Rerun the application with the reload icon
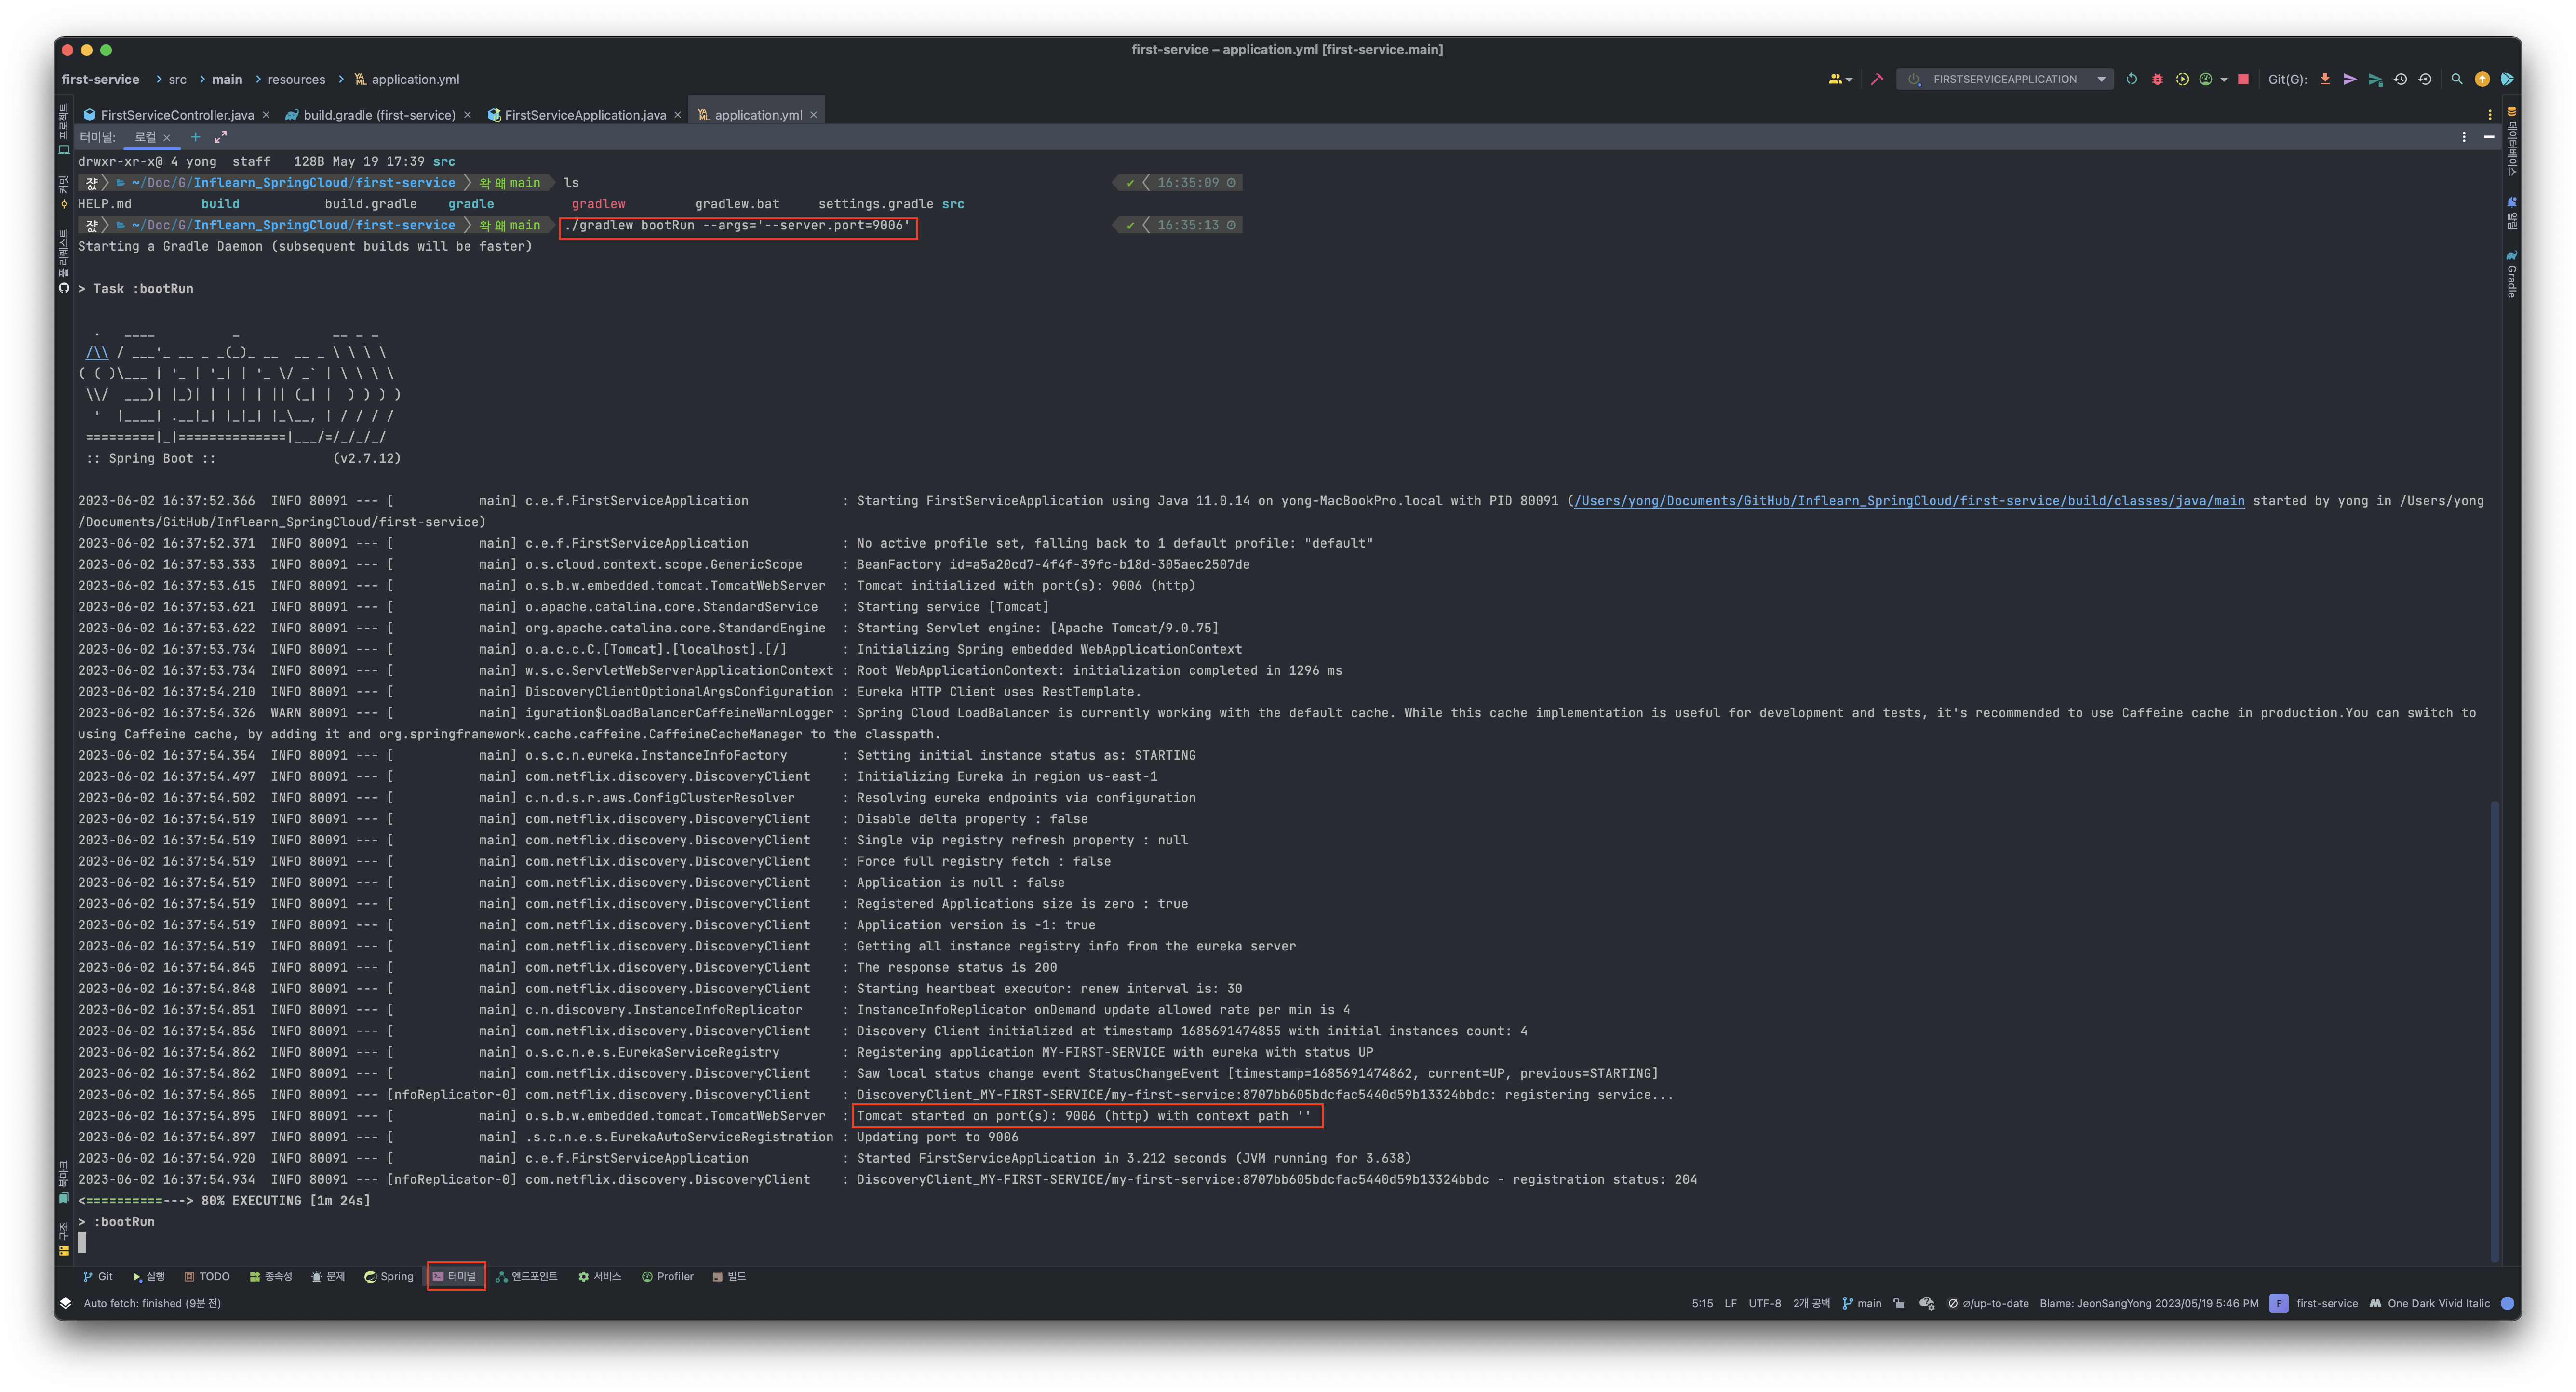This screenshot has height=1392, width=2576. tap(2131, 79)
